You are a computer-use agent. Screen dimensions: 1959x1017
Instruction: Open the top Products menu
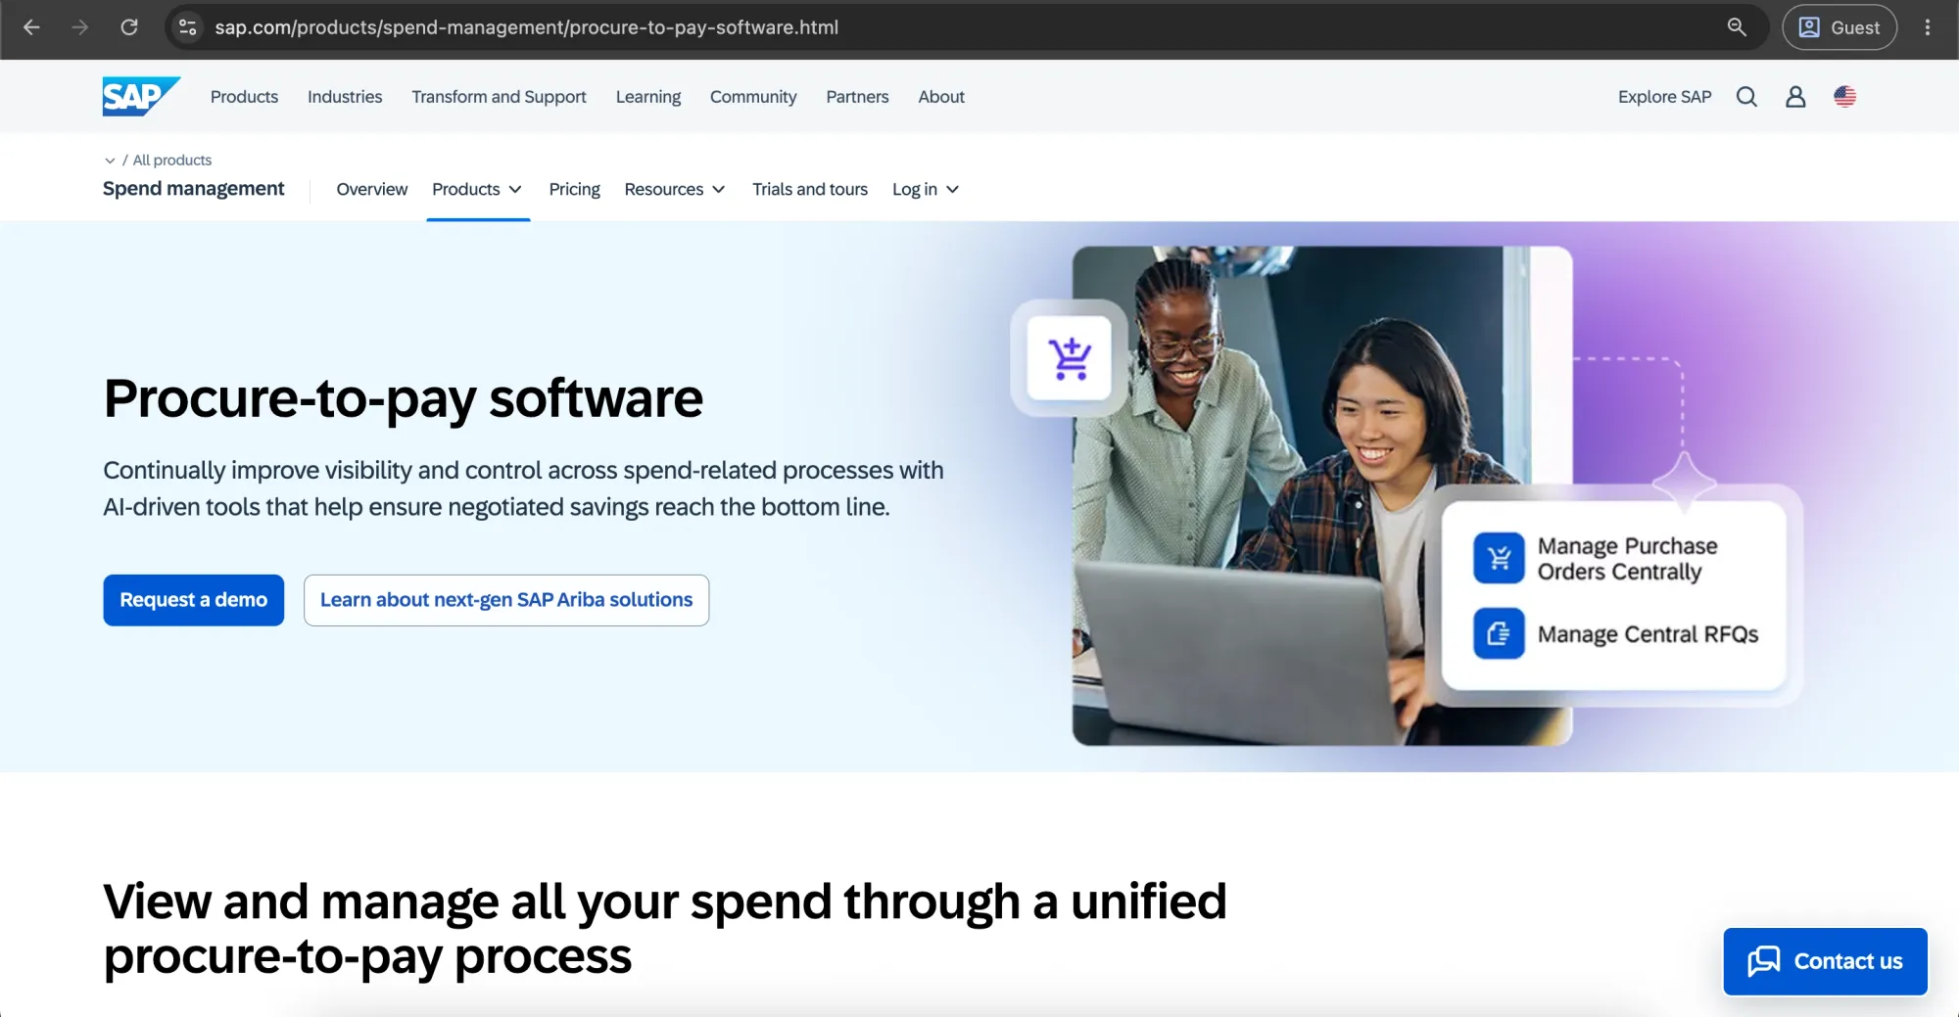[x=244, y=97]
